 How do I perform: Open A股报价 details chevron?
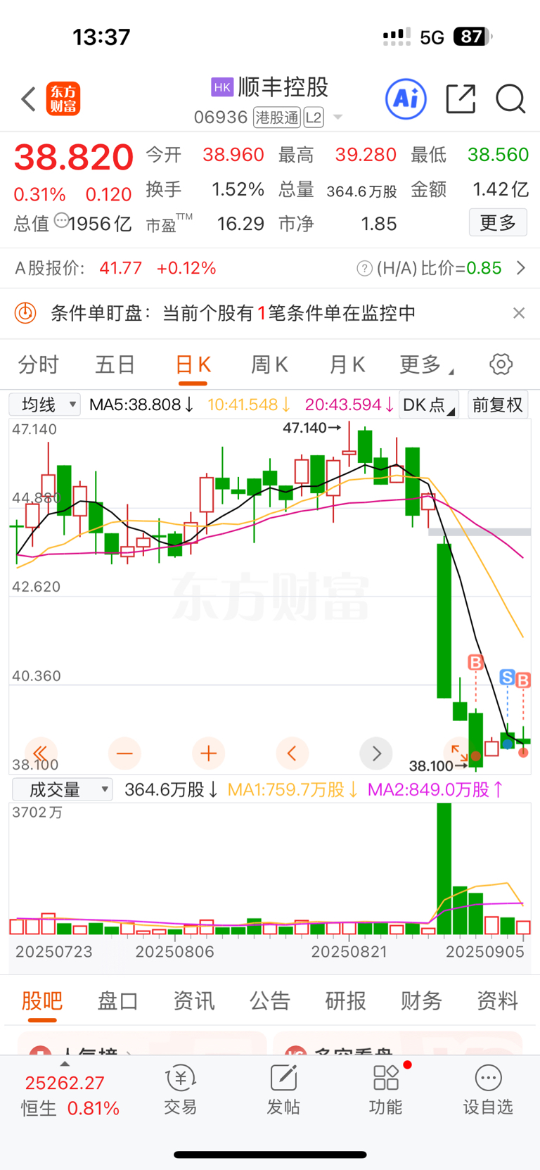(x=521, y=268)
